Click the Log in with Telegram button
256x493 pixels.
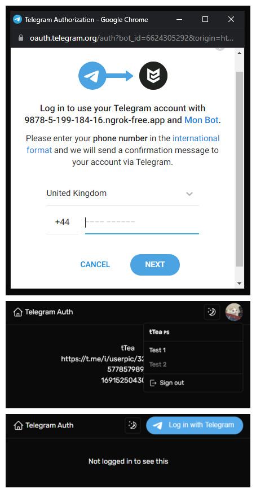click(195, 425)
